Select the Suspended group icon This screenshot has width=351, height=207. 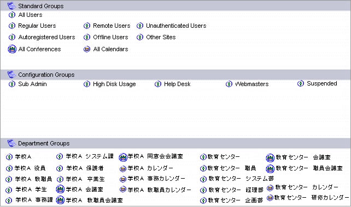pos(301,84)
